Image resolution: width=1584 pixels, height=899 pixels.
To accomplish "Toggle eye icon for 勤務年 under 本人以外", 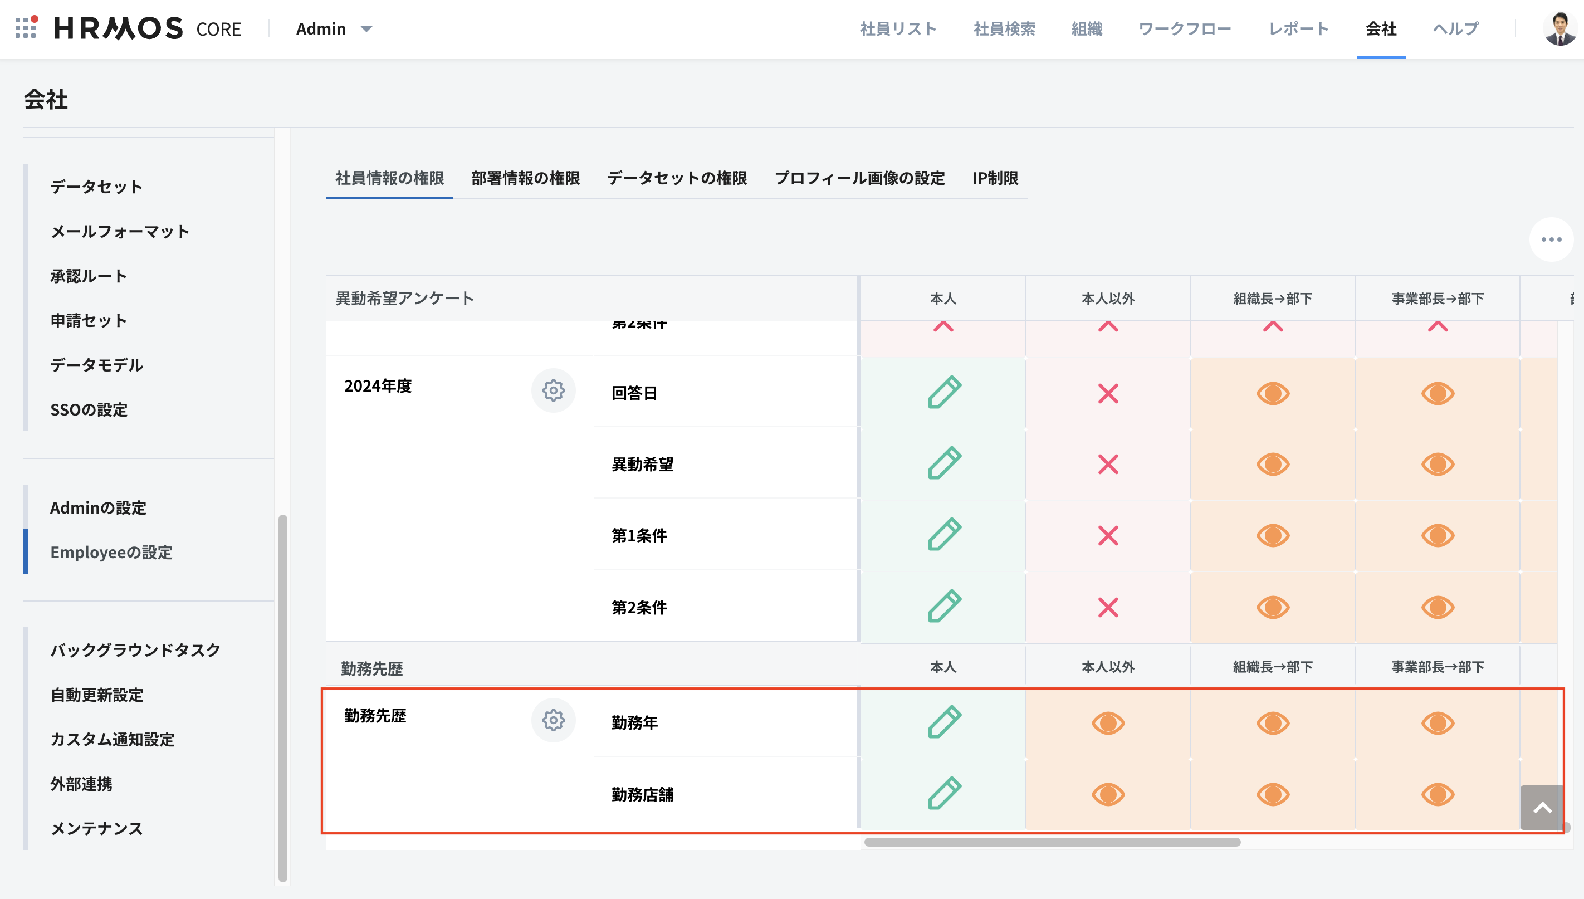I will coord(1108,722).
